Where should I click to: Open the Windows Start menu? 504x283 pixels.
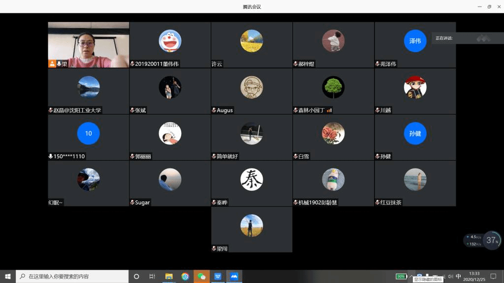tap(7, 276)
